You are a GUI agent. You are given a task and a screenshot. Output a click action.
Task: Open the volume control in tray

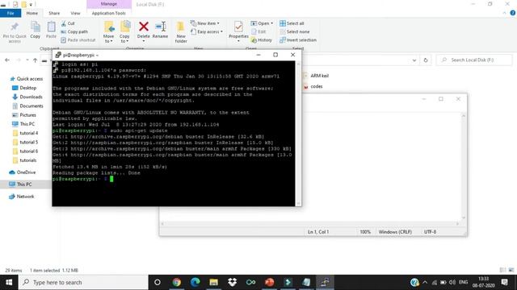coord(452,282)
